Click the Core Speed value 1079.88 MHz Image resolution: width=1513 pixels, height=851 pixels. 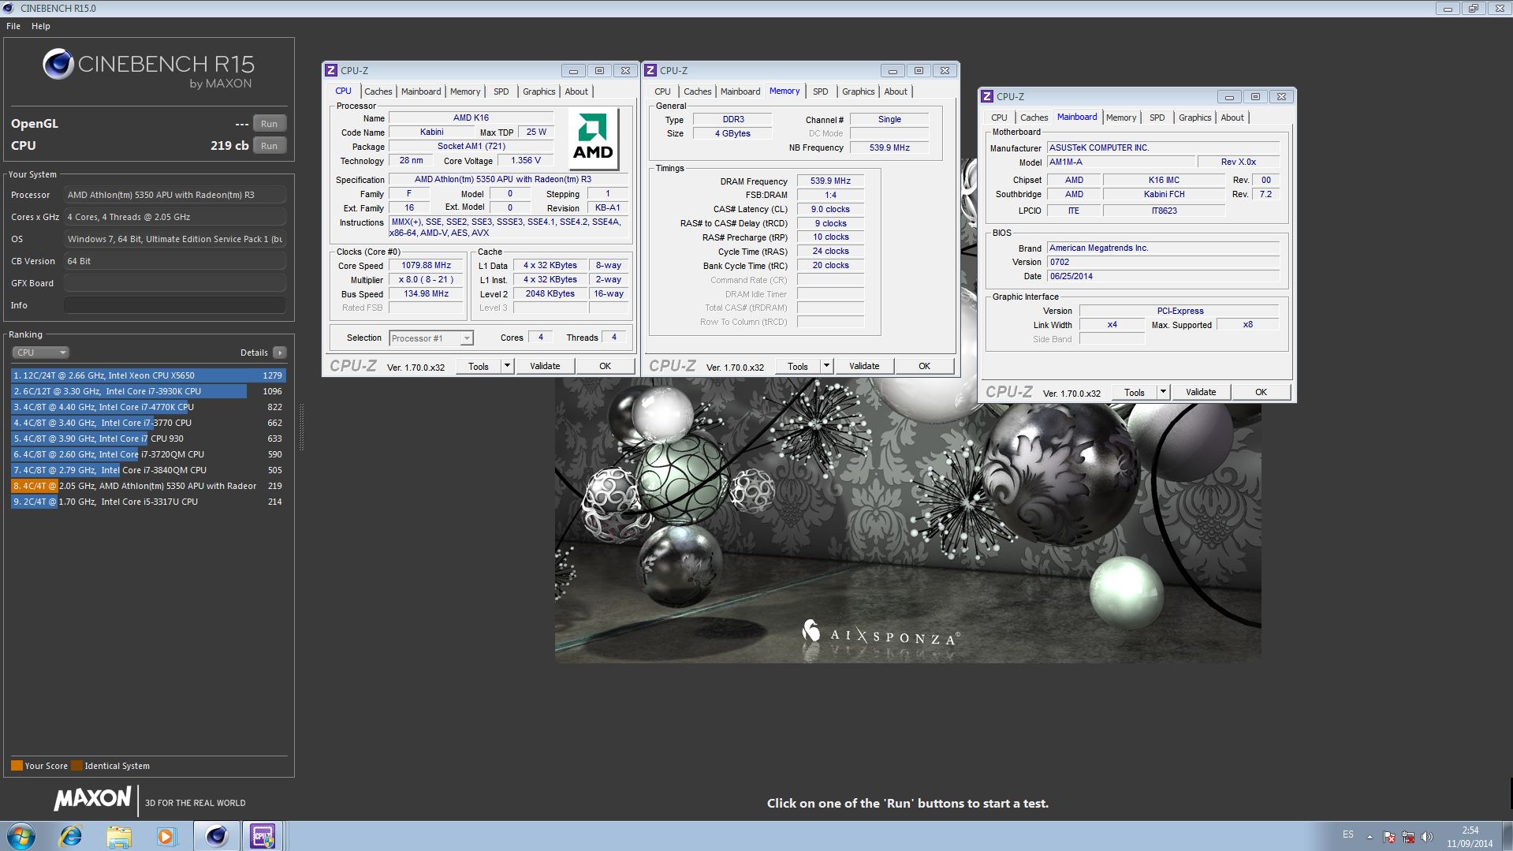tap(427, 266)
